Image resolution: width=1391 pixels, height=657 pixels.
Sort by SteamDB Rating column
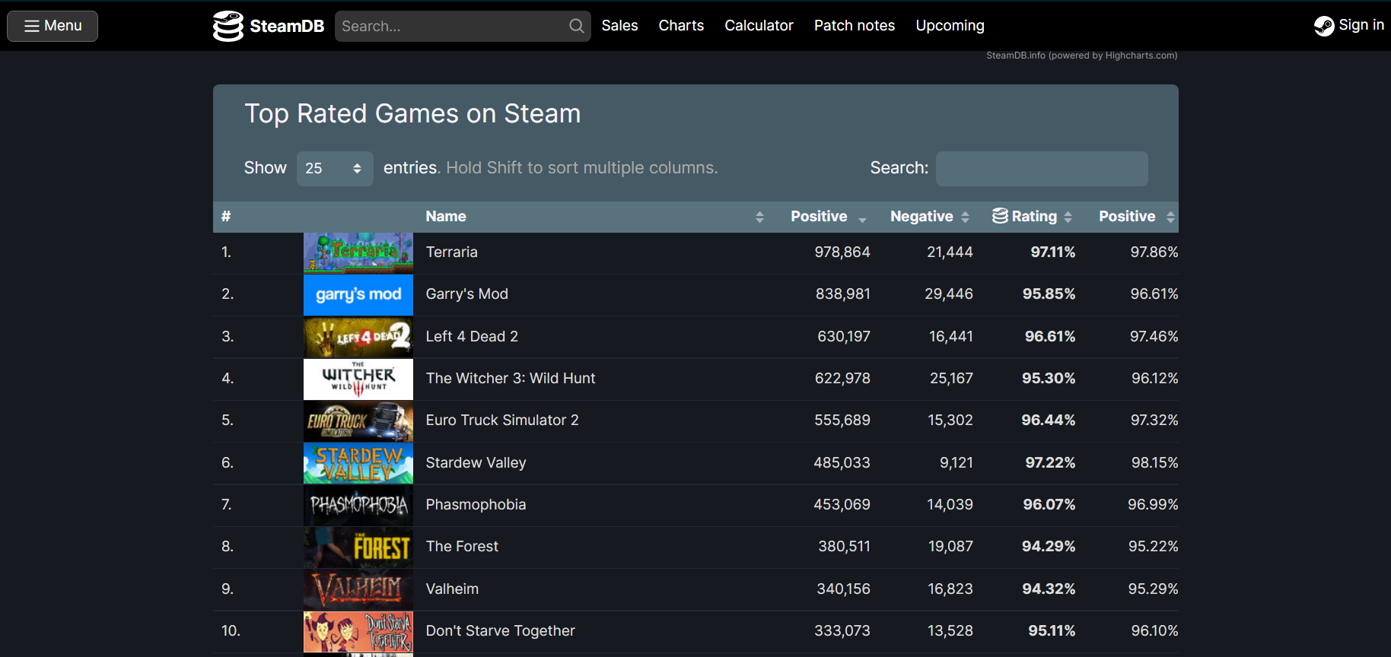click(x=1033, y=217)
